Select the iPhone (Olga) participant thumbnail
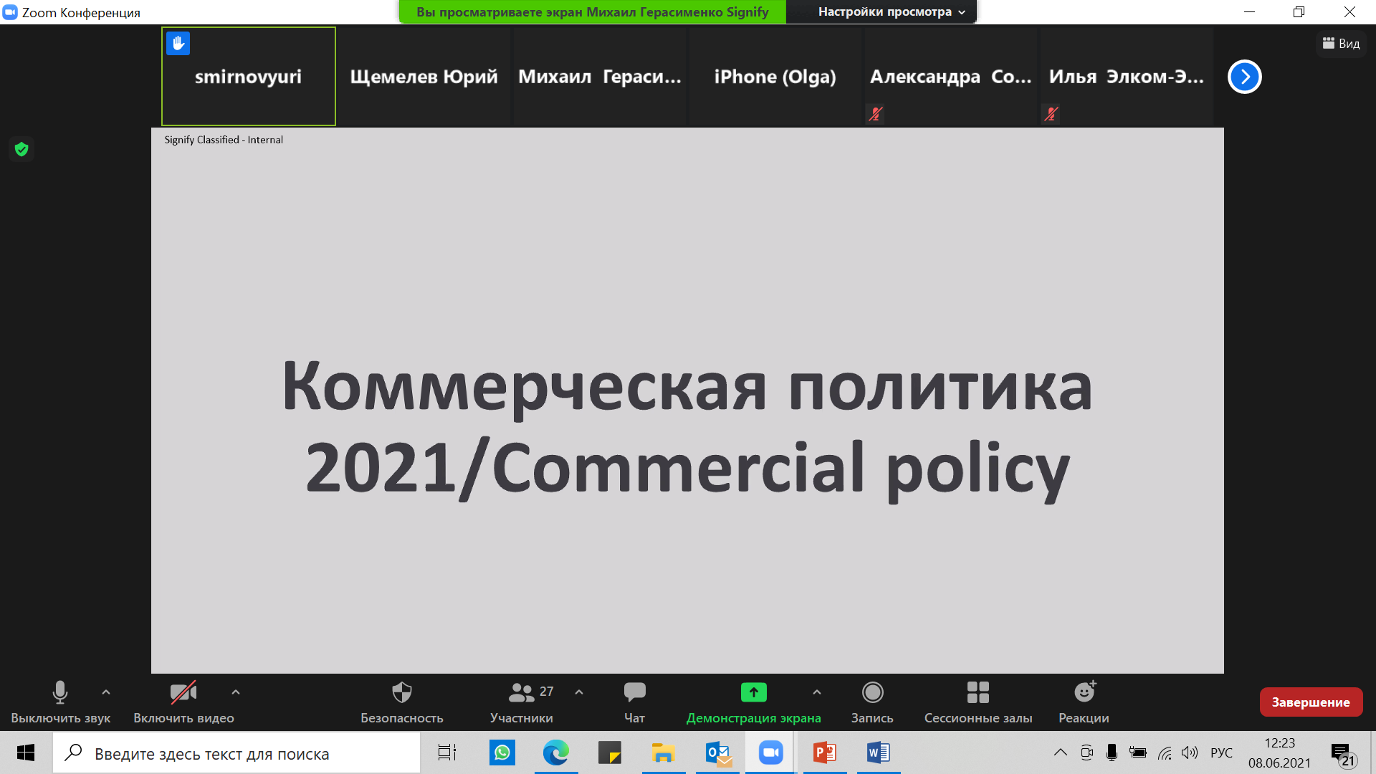This screenshot has height=774, width=1376. (775, 77)
